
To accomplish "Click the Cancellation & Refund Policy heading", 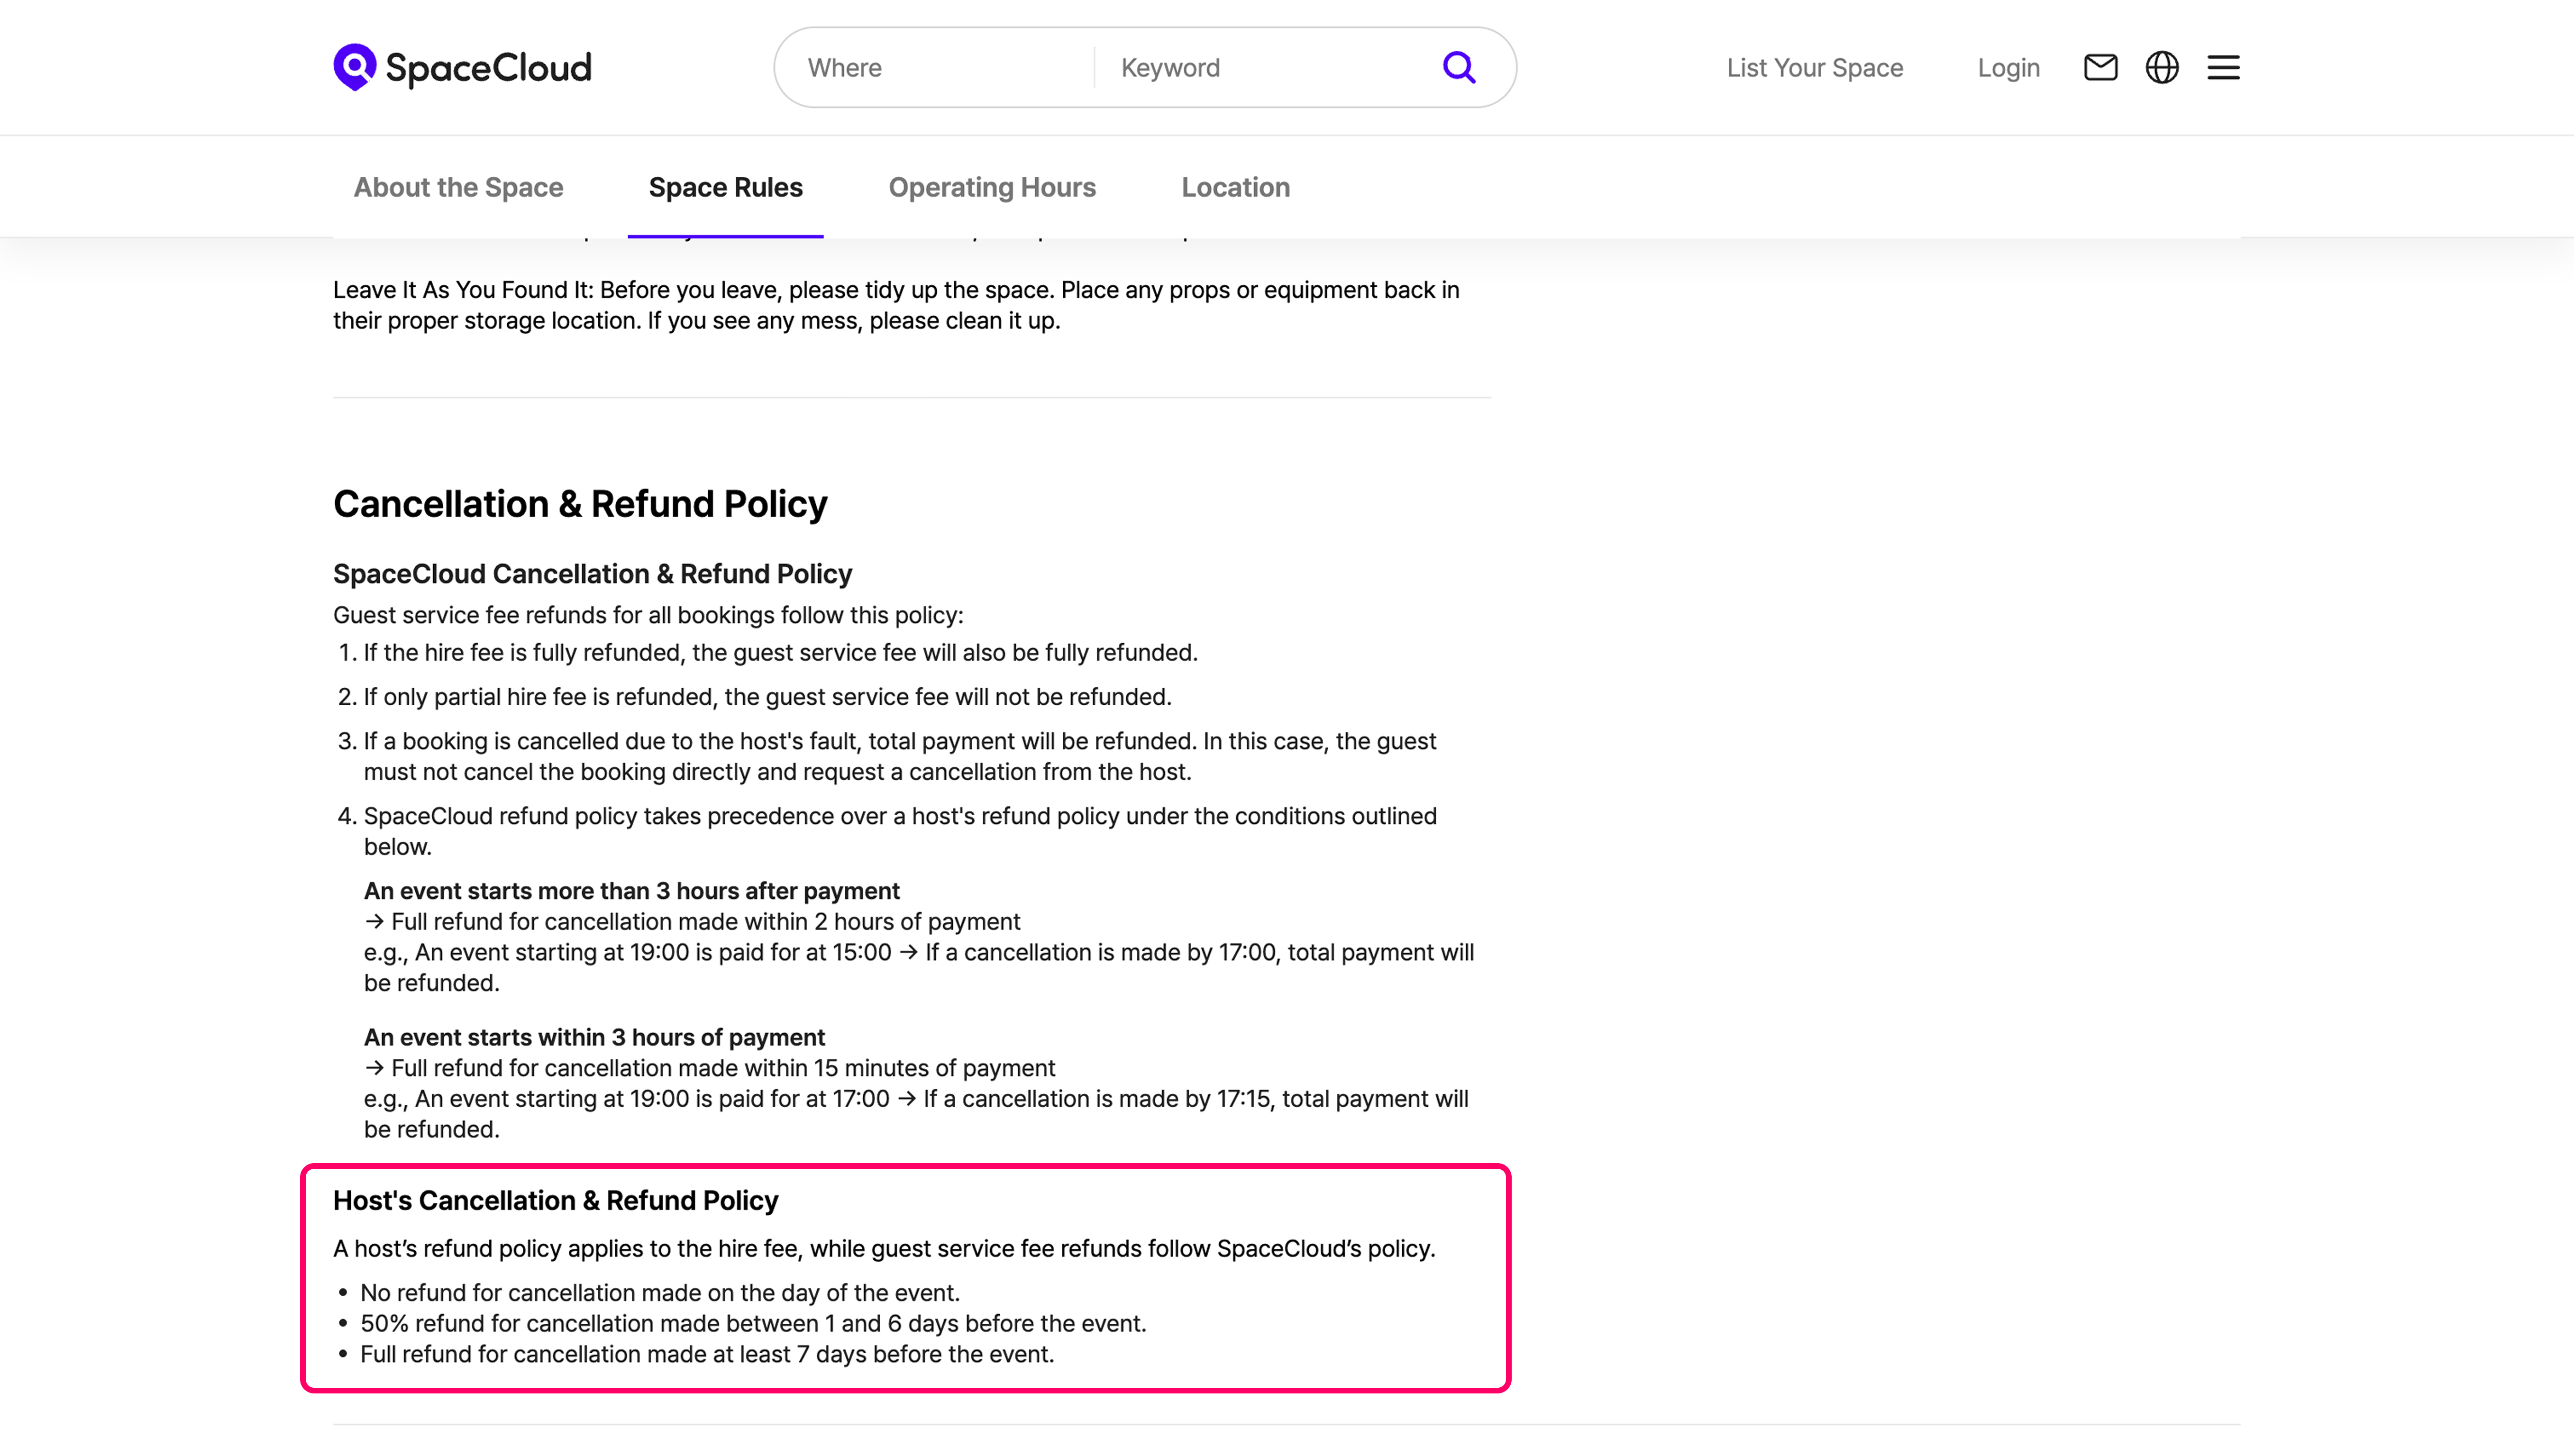I will coord(580,504).
